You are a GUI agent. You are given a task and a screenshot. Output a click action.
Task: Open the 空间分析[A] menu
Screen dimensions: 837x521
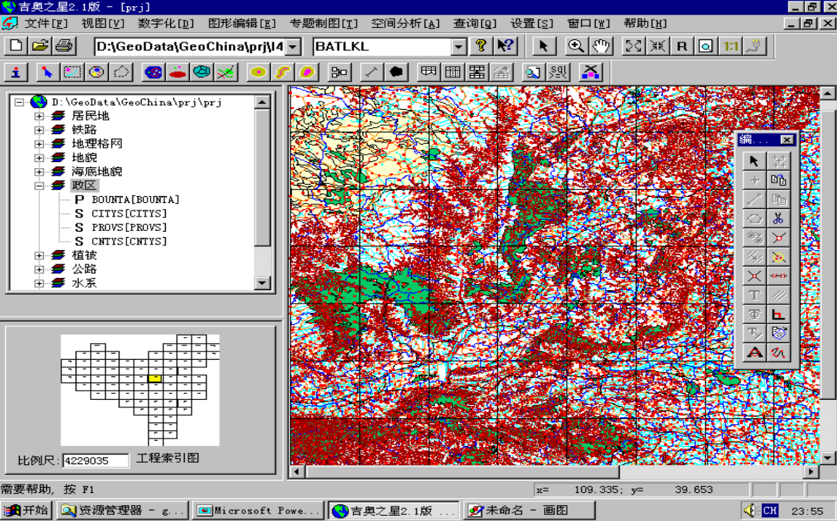(405, 23)
